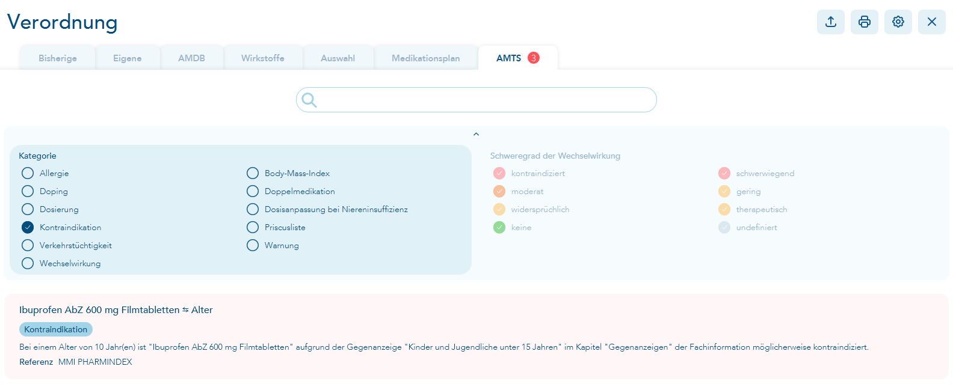Click the contraindication description text
The width and height of the screenshot is (953, 390).
click(444, 347)
